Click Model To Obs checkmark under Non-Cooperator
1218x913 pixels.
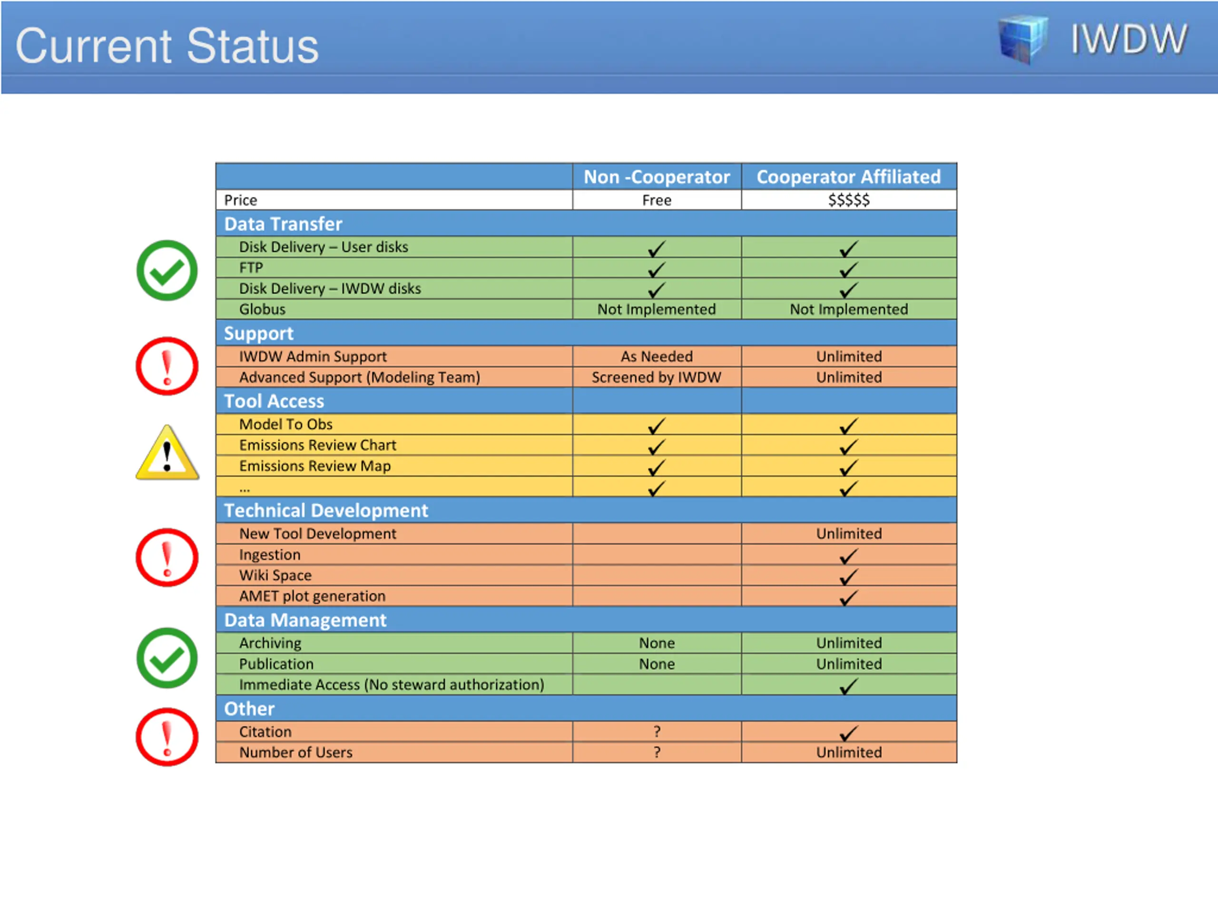tap(657, 426)
